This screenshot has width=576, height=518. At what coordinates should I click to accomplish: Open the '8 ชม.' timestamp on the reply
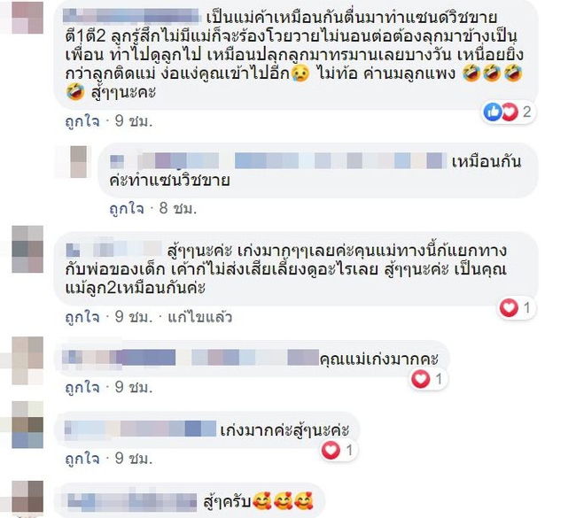[x=178, y=208]
